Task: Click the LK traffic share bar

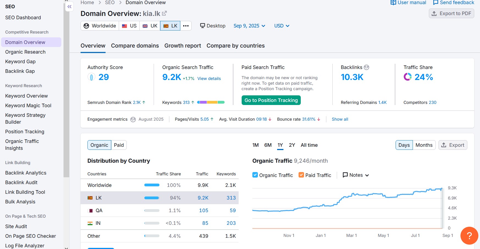Action: coord(152,198)
